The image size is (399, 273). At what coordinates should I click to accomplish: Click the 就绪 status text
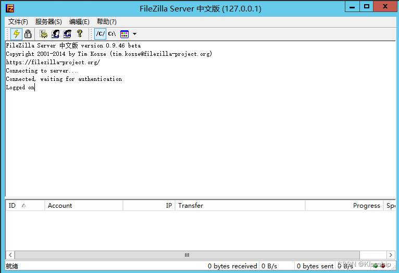(12, 266)
